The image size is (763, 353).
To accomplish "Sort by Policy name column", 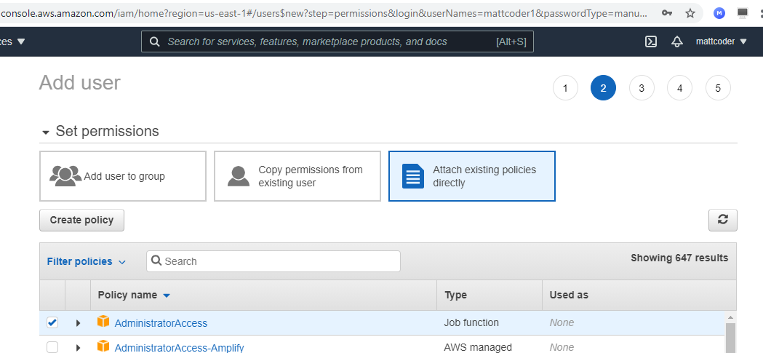I will tap(134, 295).
